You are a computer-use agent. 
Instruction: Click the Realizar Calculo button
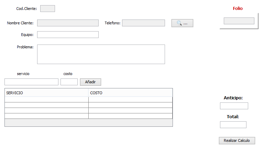click(237, 140)
